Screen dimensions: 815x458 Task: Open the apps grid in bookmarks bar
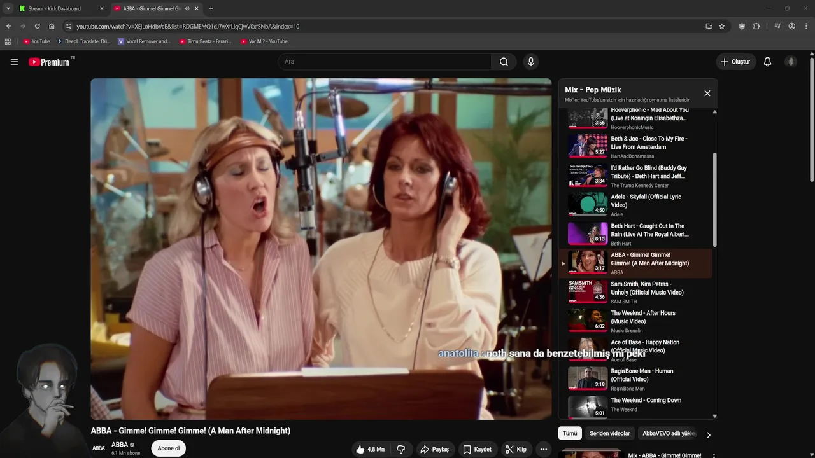pos(8,41)
